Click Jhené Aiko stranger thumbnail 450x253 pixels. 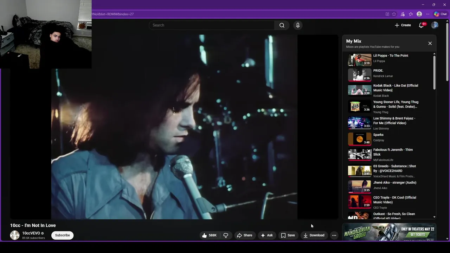[360, 187]
